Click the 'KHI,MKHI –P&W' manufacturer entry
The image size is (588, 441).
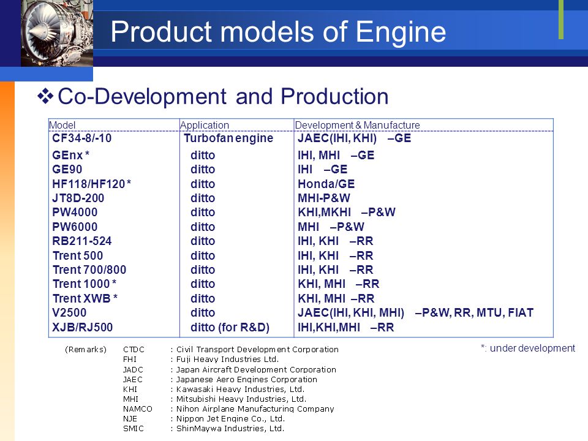pos(347,213)
